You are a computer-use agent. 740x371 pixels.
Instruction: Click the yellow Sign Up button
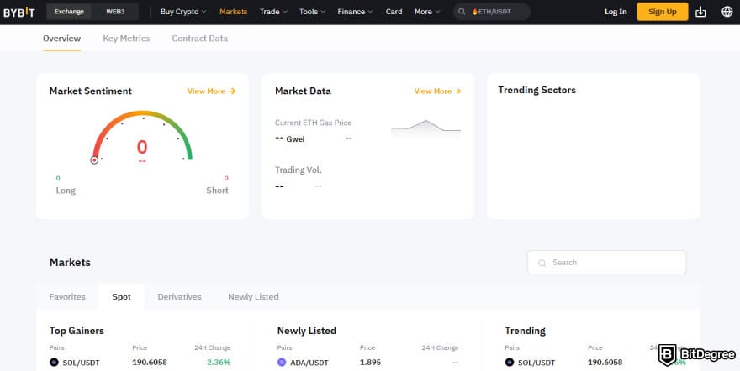[x=662, y=12]
